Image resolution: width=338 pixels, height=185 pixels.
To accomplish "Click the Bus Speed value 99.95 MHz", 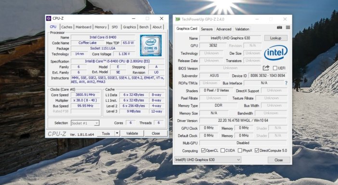I will point(85,106).
